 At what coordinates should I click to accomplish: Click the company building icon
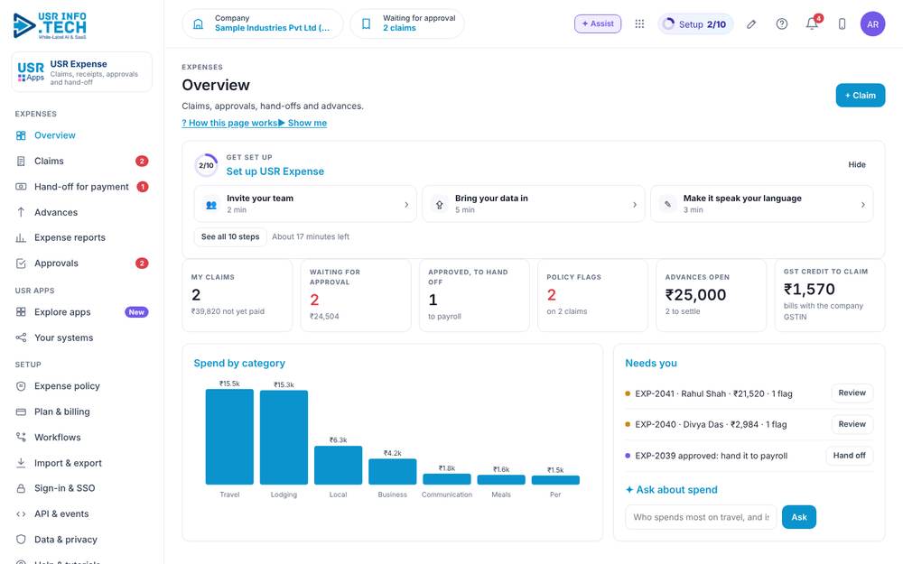click(198, 23)
